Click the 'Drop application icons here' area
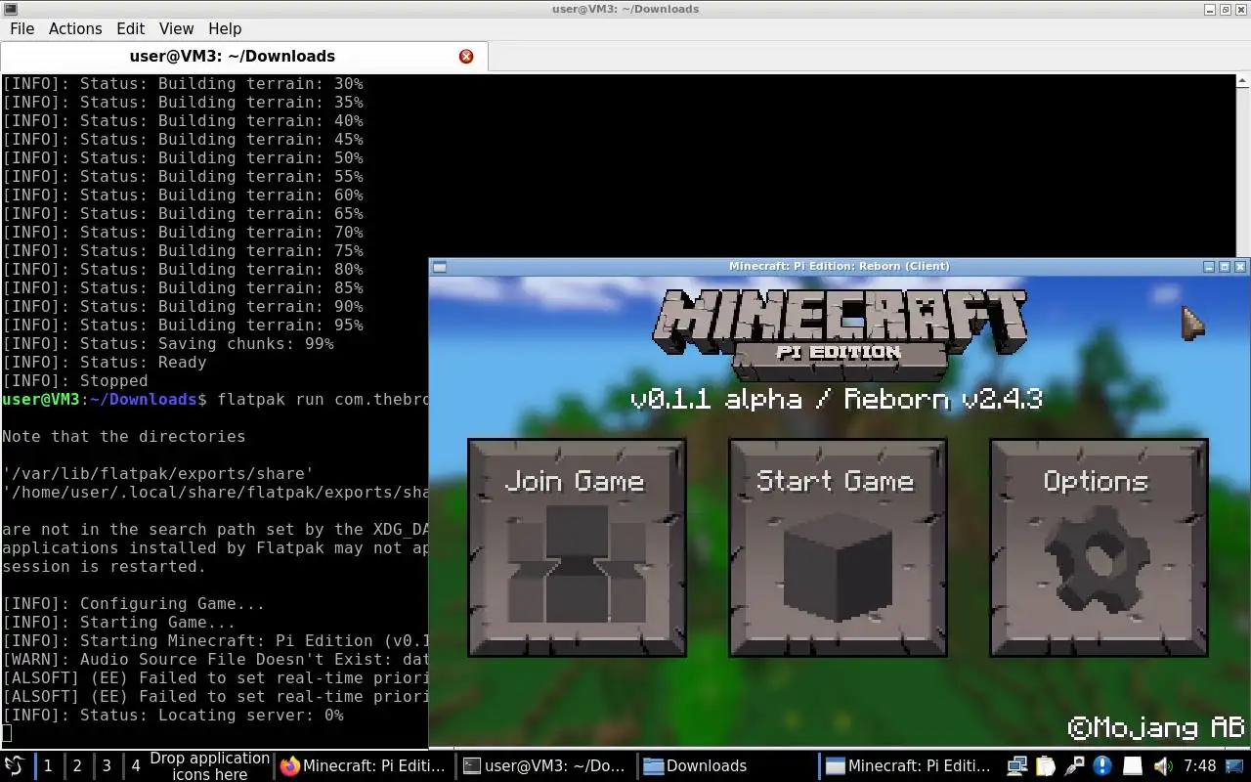Viewport: 1251px width, 782px height. pyautogui.click(x=209, y=765)
